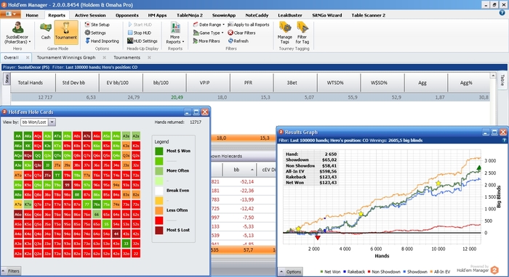Toggle All-In EV legend entry

(x=440, y=272)
